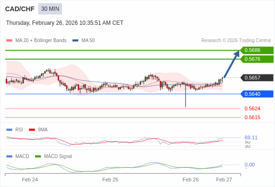The image size is (275, 187).
Task: Click the date and time stamp text
Action: coord(65,23)
